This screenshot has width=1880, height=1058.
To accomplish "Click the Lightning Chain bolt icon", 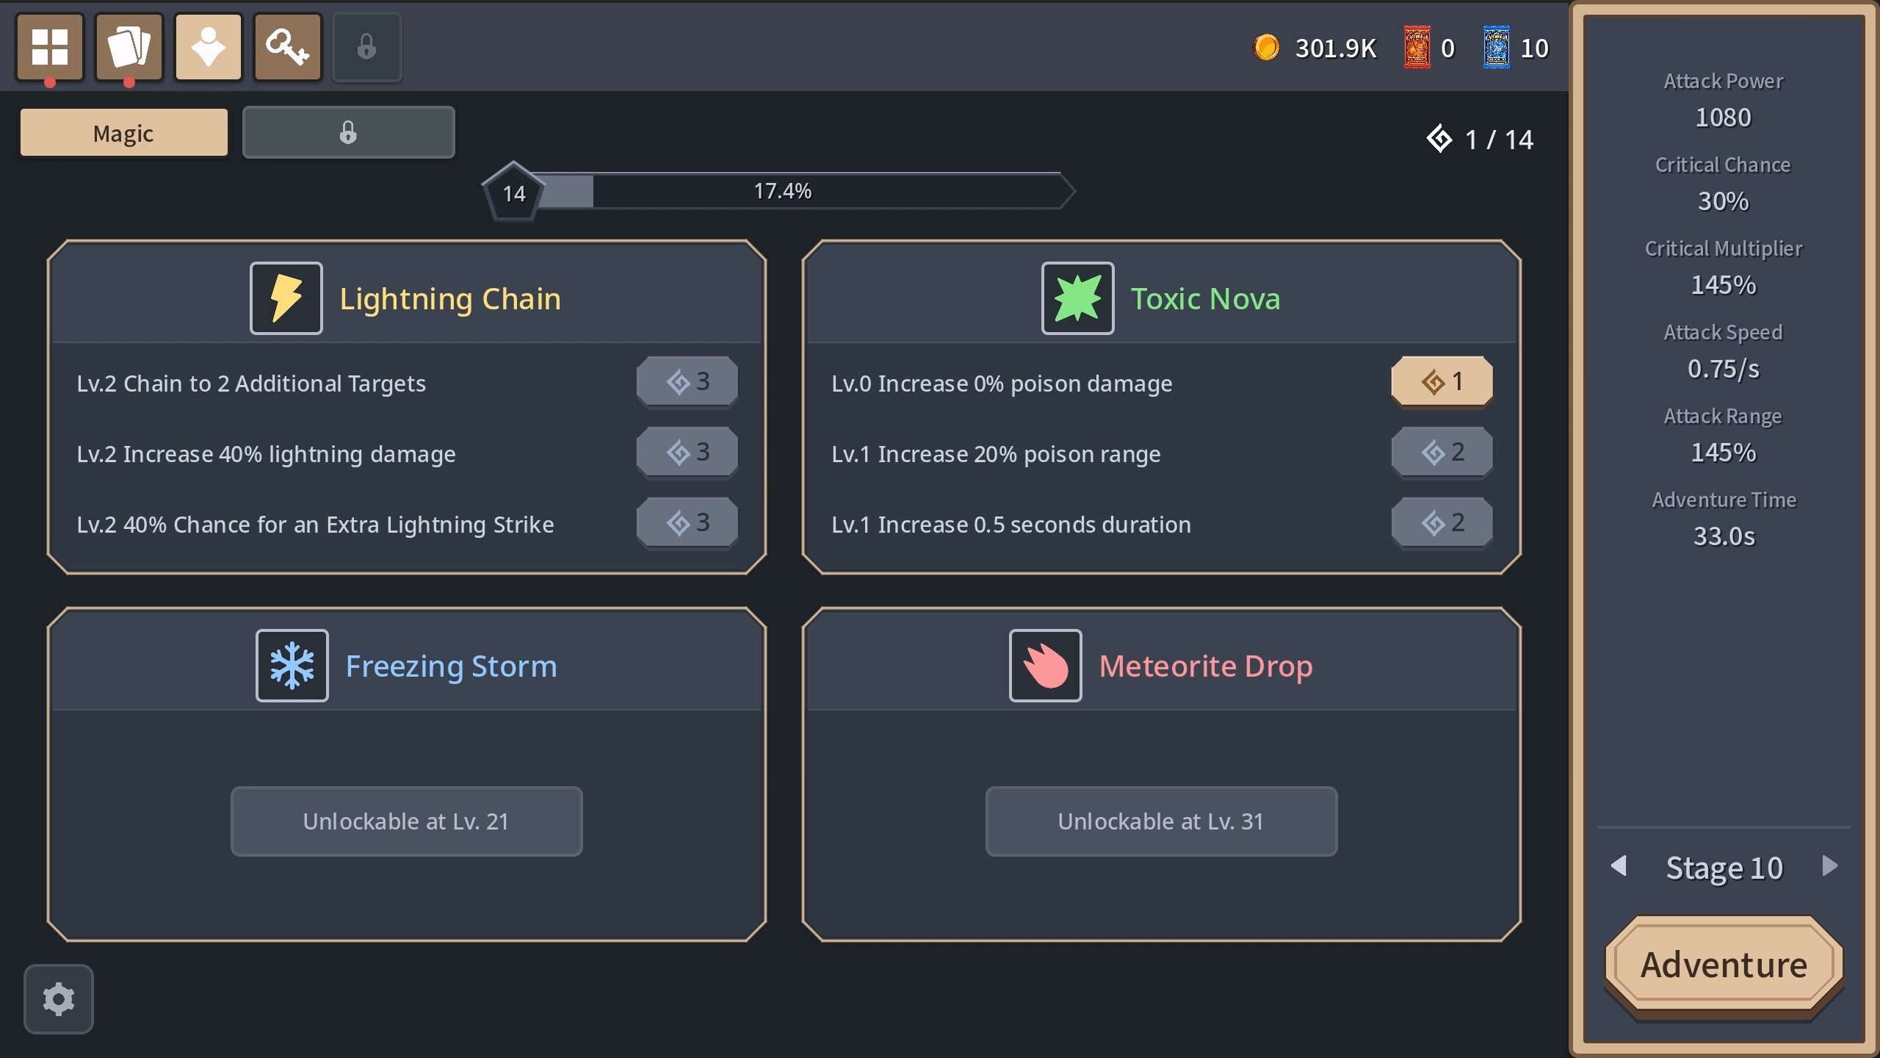I will tap(286, 298).
